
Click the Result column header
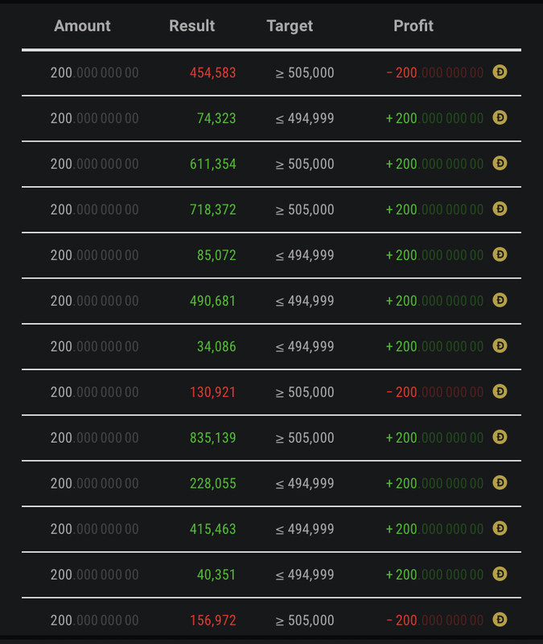click(191, 26)
